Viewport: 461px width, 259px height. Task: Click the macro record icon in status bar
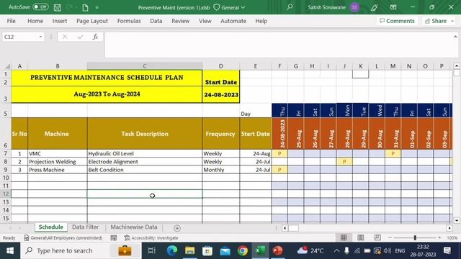114,238
